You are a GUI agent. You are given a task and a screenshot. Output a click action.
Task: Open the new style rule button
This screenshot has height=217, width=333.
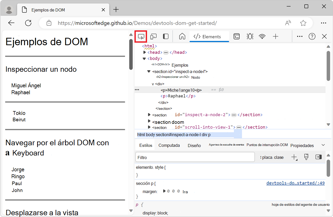(294, 157)
